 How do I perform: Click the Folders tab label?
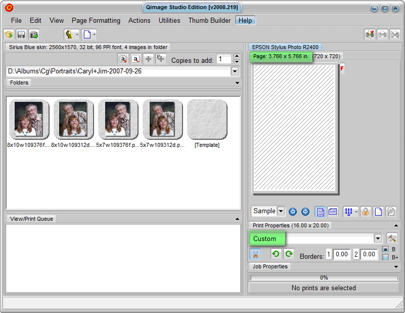tap(19, 83)
